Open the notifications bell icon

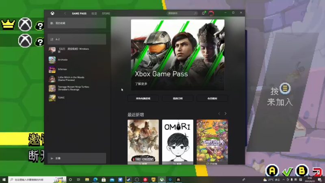pos(204,13)
